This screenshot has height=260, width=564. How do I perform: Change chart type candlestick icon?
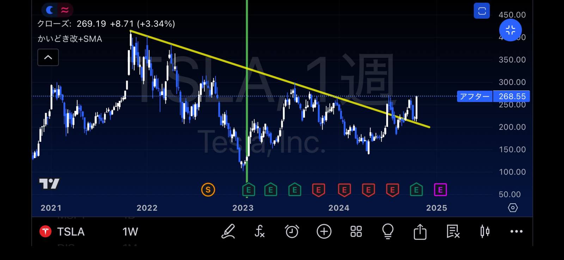point(485,232)
